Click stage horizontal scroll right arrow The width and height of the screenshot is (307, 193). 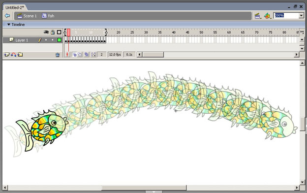pyautogui.click(x=297, y=188)
